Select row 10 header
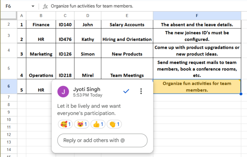The image size is (247, 157). pyautogui.click(x=9, y=120)
